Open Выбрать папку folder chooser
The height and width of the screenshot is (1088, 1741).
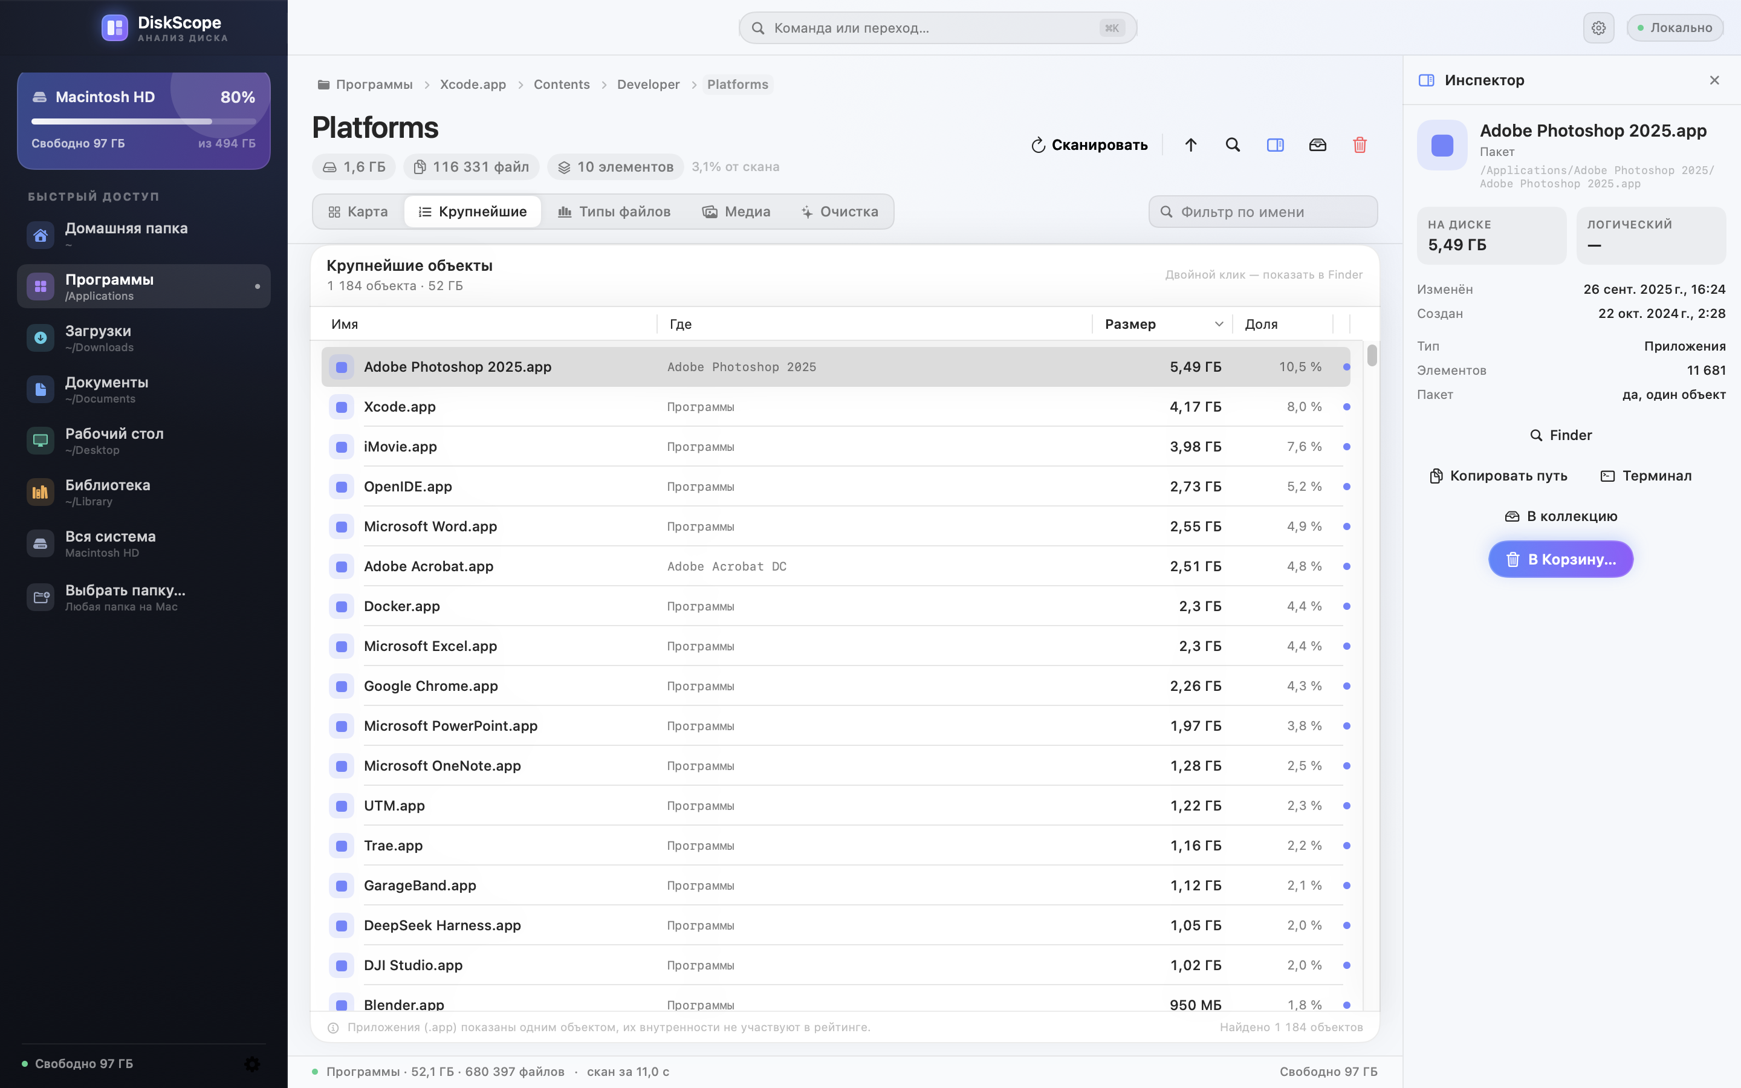(x=144, y=597)
